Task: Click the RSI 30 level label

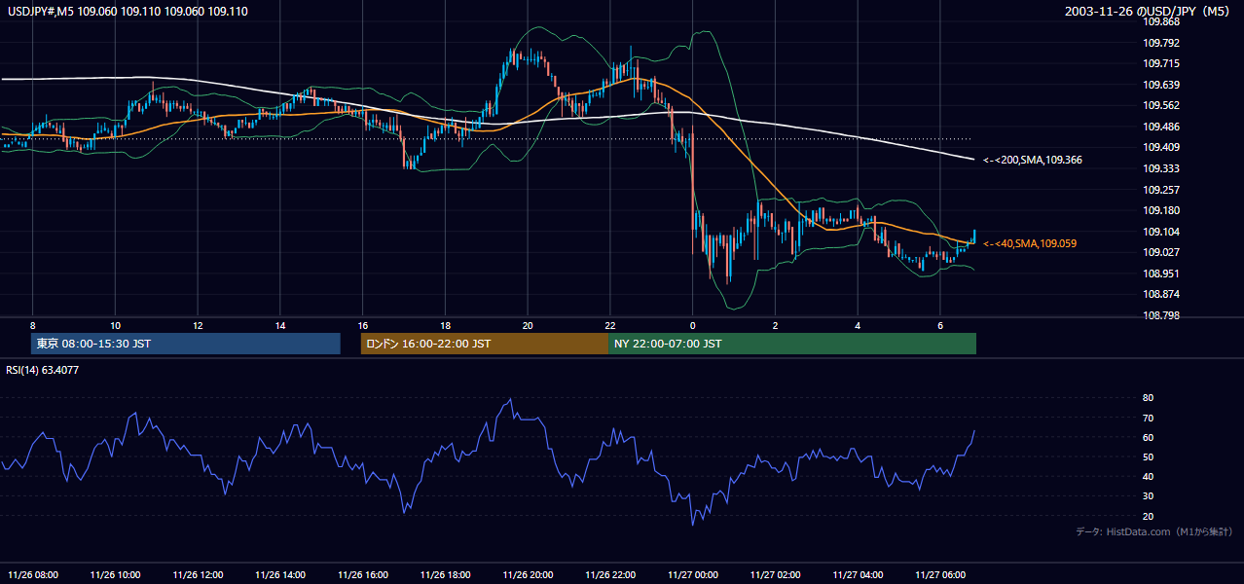Action: point(1148,496)
